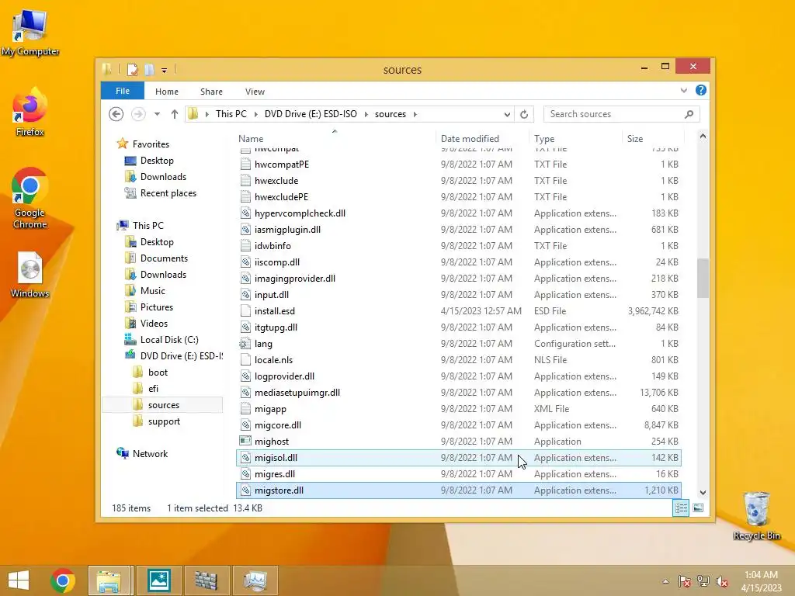Open Recent places
This screenshot has height=596, width=795.
168,192
